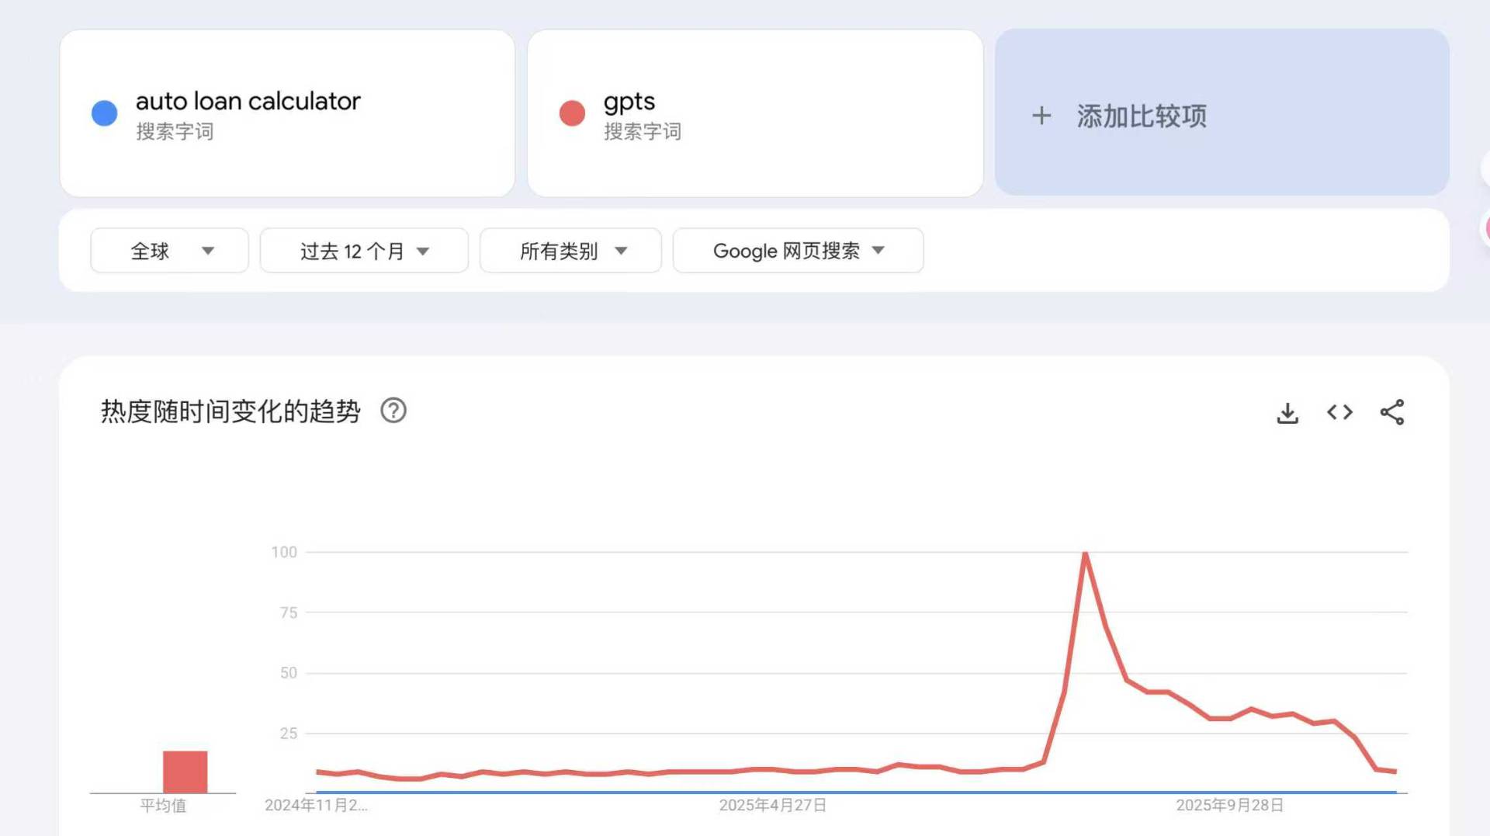This screenshot has width=1490, height=836.
Task: Open the 过去 12 个月 time range dropdown
Action: (x=364, y=251)
